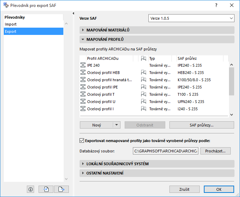Image resolution: width=240 pixels, height=197 pixels.
Task: Select the Ocelový profil IPE row
Action: click(x=154, y=87)
